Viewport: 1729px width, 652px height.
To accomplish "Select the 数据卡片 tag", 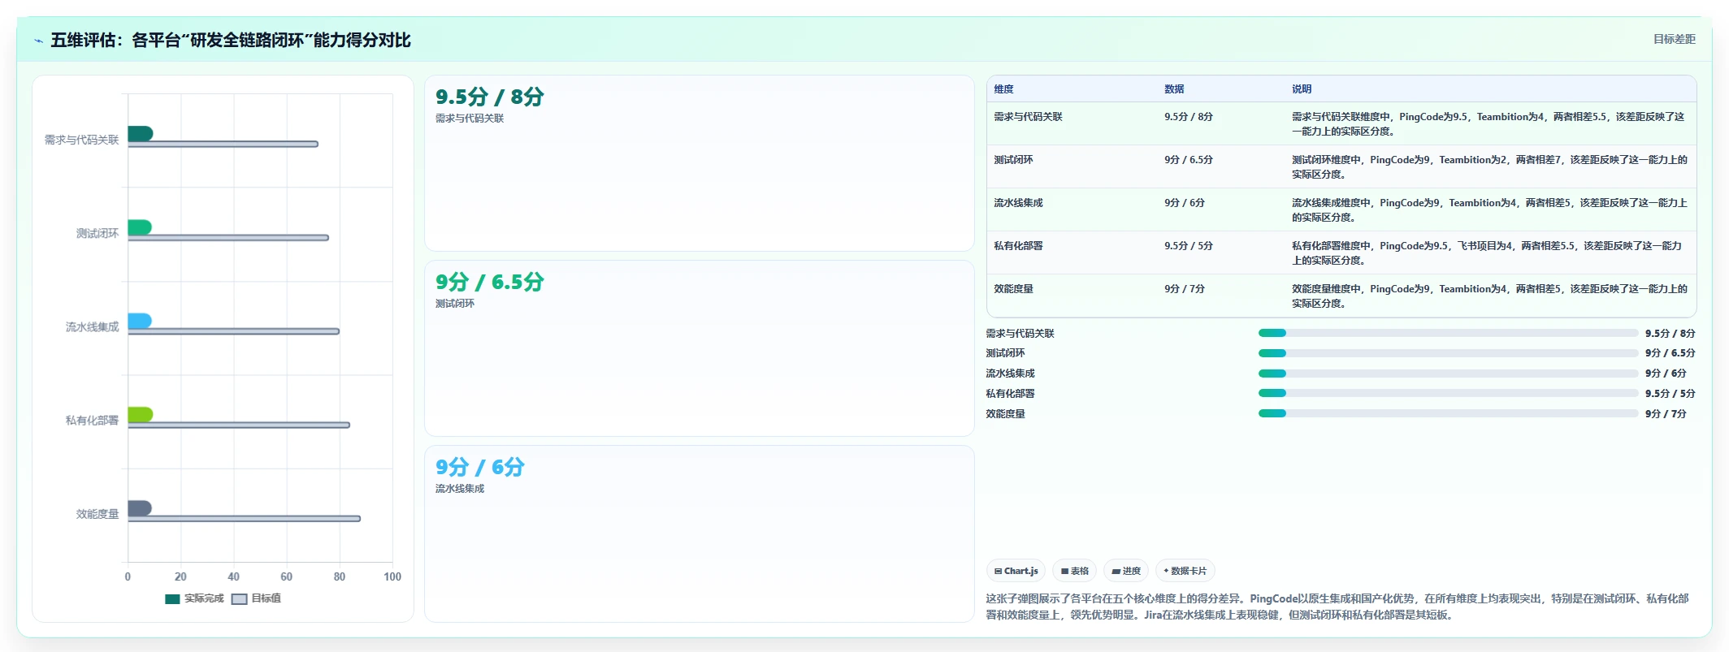I will pos(1185,571).
